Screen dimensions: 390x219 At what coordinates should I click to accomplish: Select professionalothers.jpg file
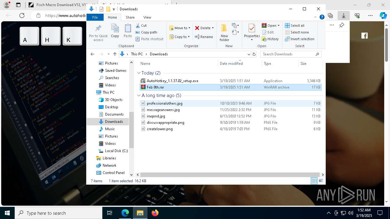point(230,103)
